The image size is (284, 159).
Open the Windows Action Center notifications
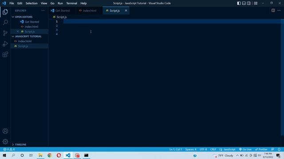[x=278, y=155]
